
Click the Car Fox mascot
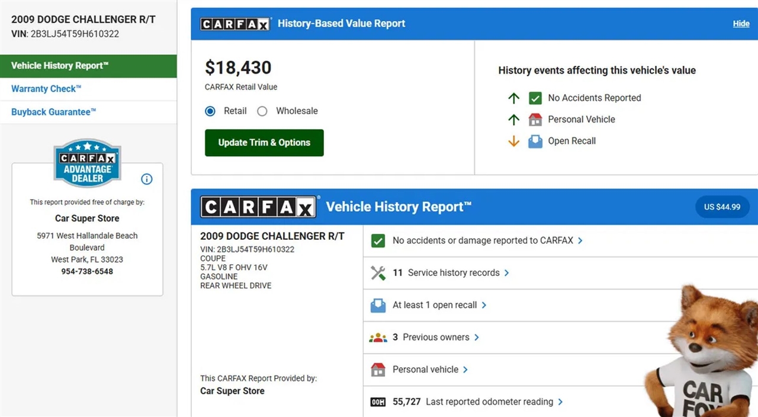point(705,355)
